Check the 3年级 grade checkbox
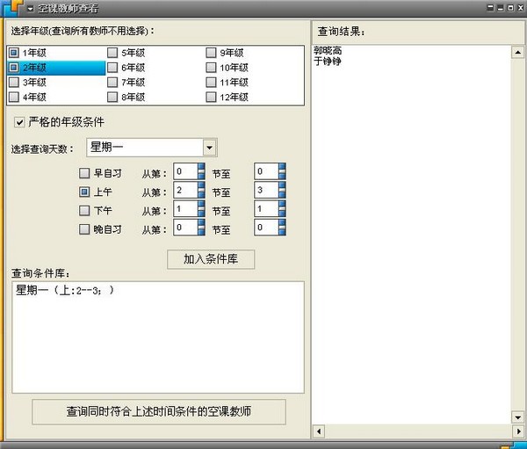The image size is (527, 449). tap(13, 82)
